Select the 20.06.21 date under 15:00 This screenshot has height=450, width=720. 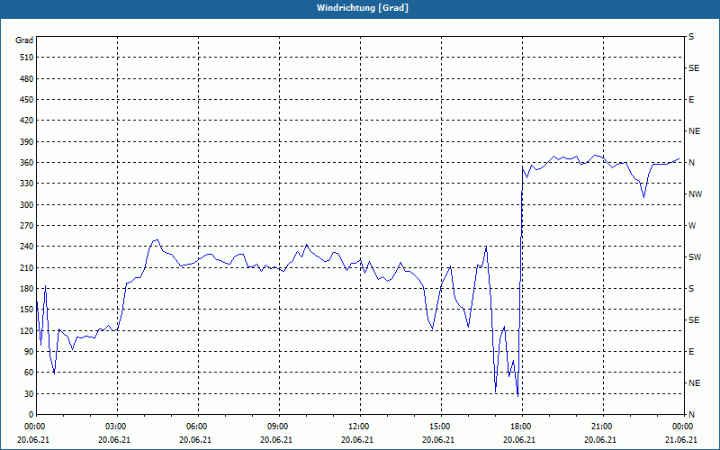point(439,439)
